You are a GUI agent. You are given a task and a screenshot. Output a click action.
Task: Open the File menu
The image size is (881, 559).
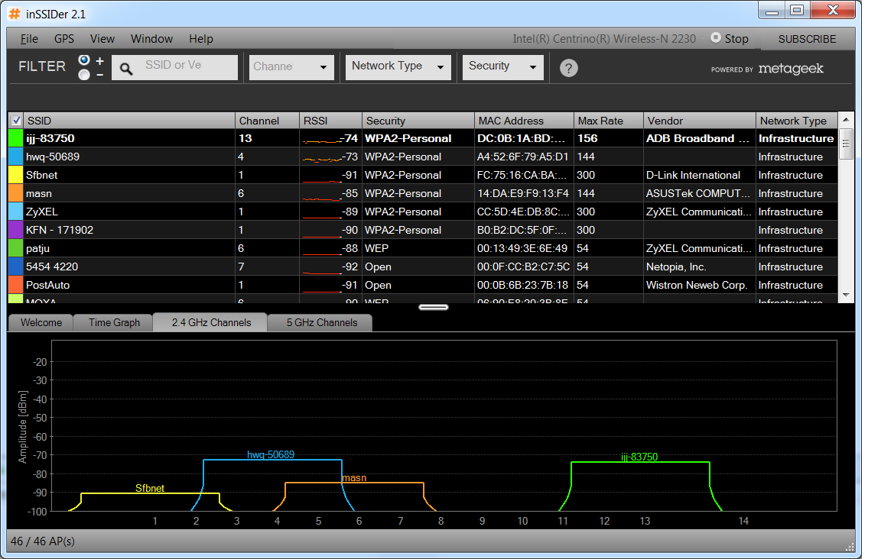tap(29, 39)
